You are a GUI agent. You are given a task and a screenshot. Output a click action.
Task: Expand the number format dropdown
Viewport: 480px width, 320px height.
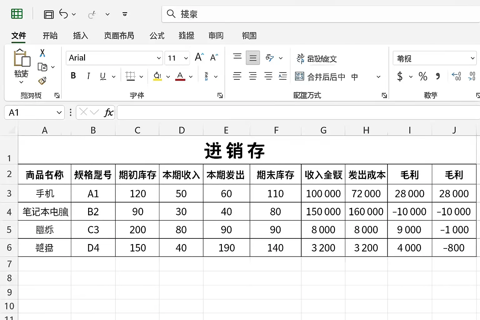click(472, 58)
